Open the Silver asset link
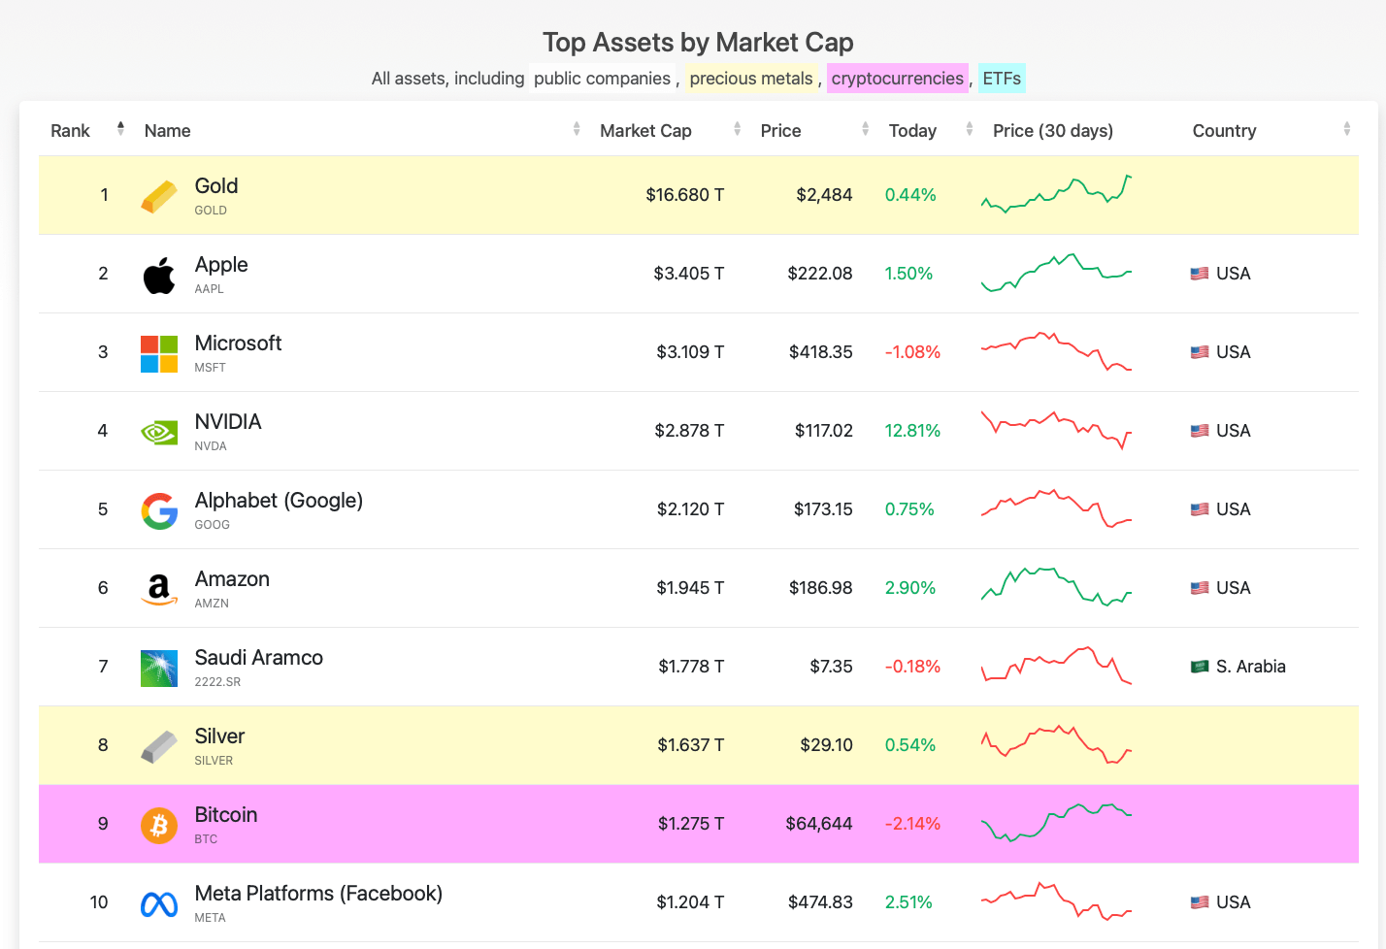The height and width of the screenshot is (949, 1386). tap(219, 736)
